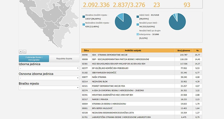Expand the Osnovna izborna jedinica dropdown
Screen dimensions: 224x119
point(49,78)
